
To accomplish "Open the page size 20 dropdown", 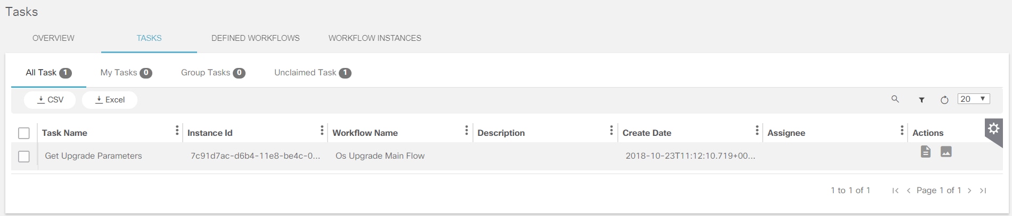I will point(973,99).
